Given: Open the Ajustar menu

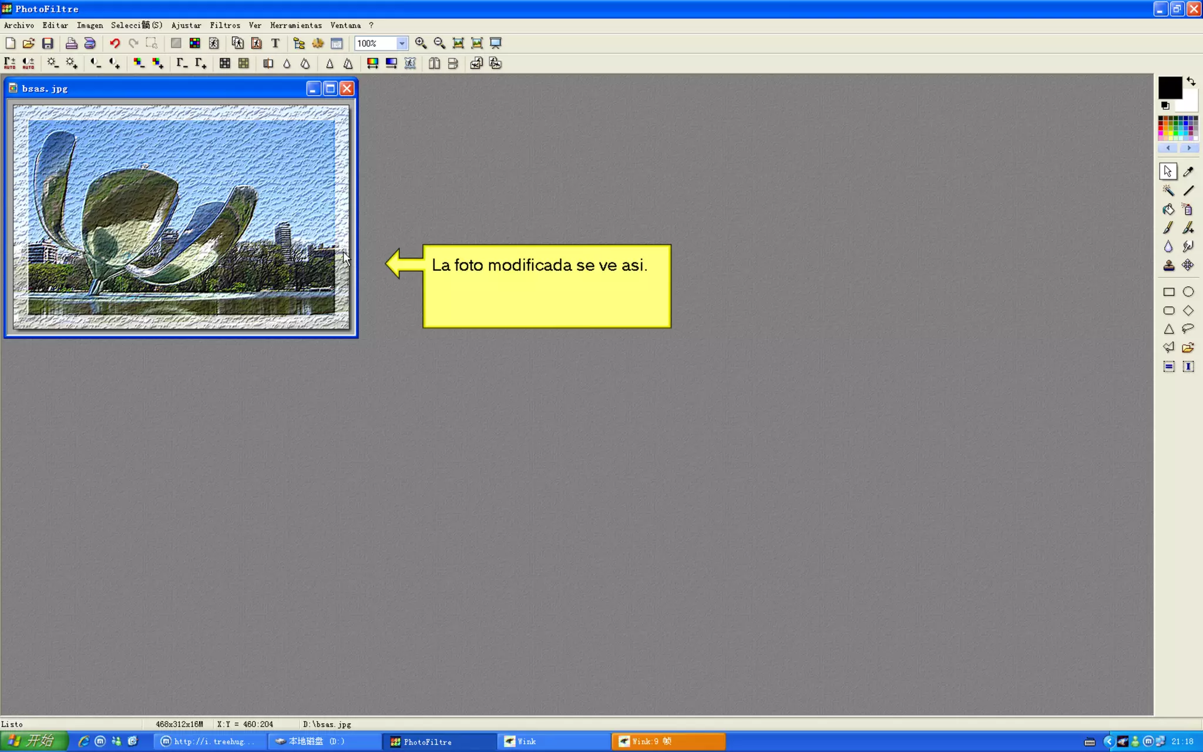Looking at the screenshot, I should pos(186,25).
